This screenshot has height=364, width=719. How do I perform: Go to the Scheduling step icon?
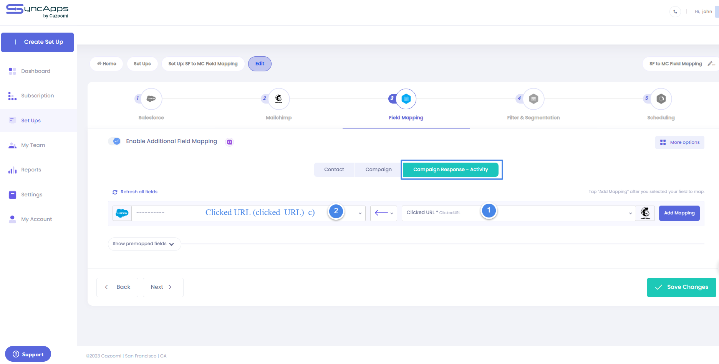point(661,99)
